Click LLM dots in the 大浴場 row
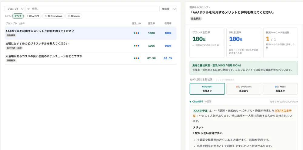The image size is (303, 150). point(137,58)
